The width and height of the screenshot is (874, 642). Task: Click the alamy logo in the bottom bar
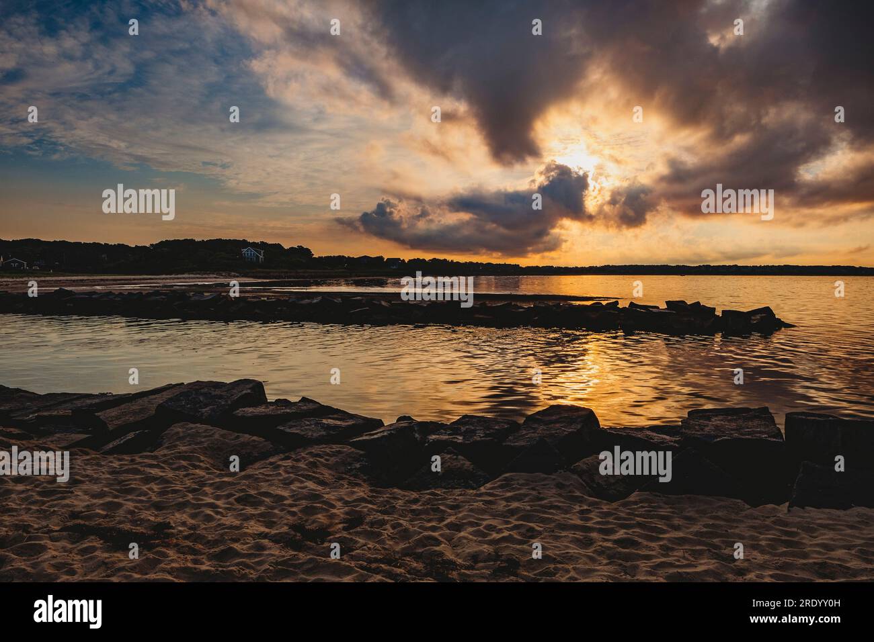click(x=68, y=611)
